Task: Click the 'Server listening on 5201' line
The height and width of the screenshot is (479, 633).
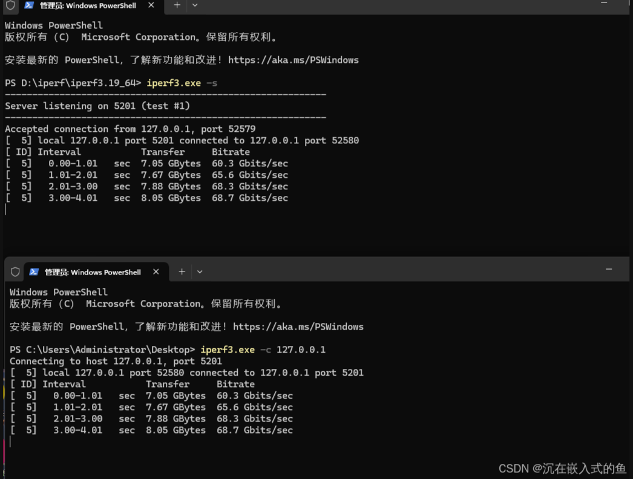Action: point(97,106)
